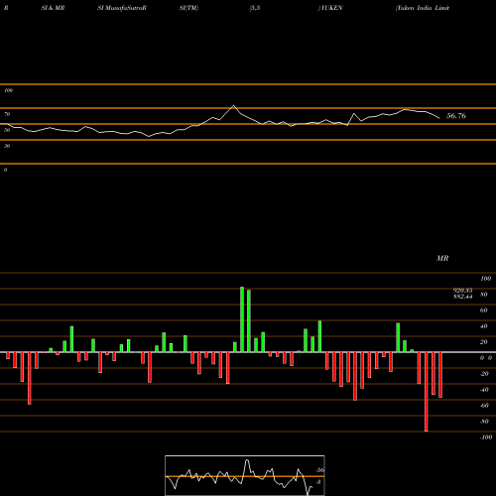Click the 'SI MunafaSutraR' header text

pos(122,8)
